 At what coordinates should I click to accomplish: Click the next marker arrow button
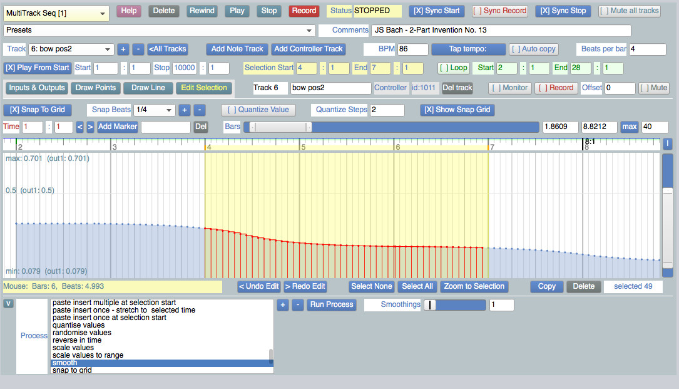[89, 127]
